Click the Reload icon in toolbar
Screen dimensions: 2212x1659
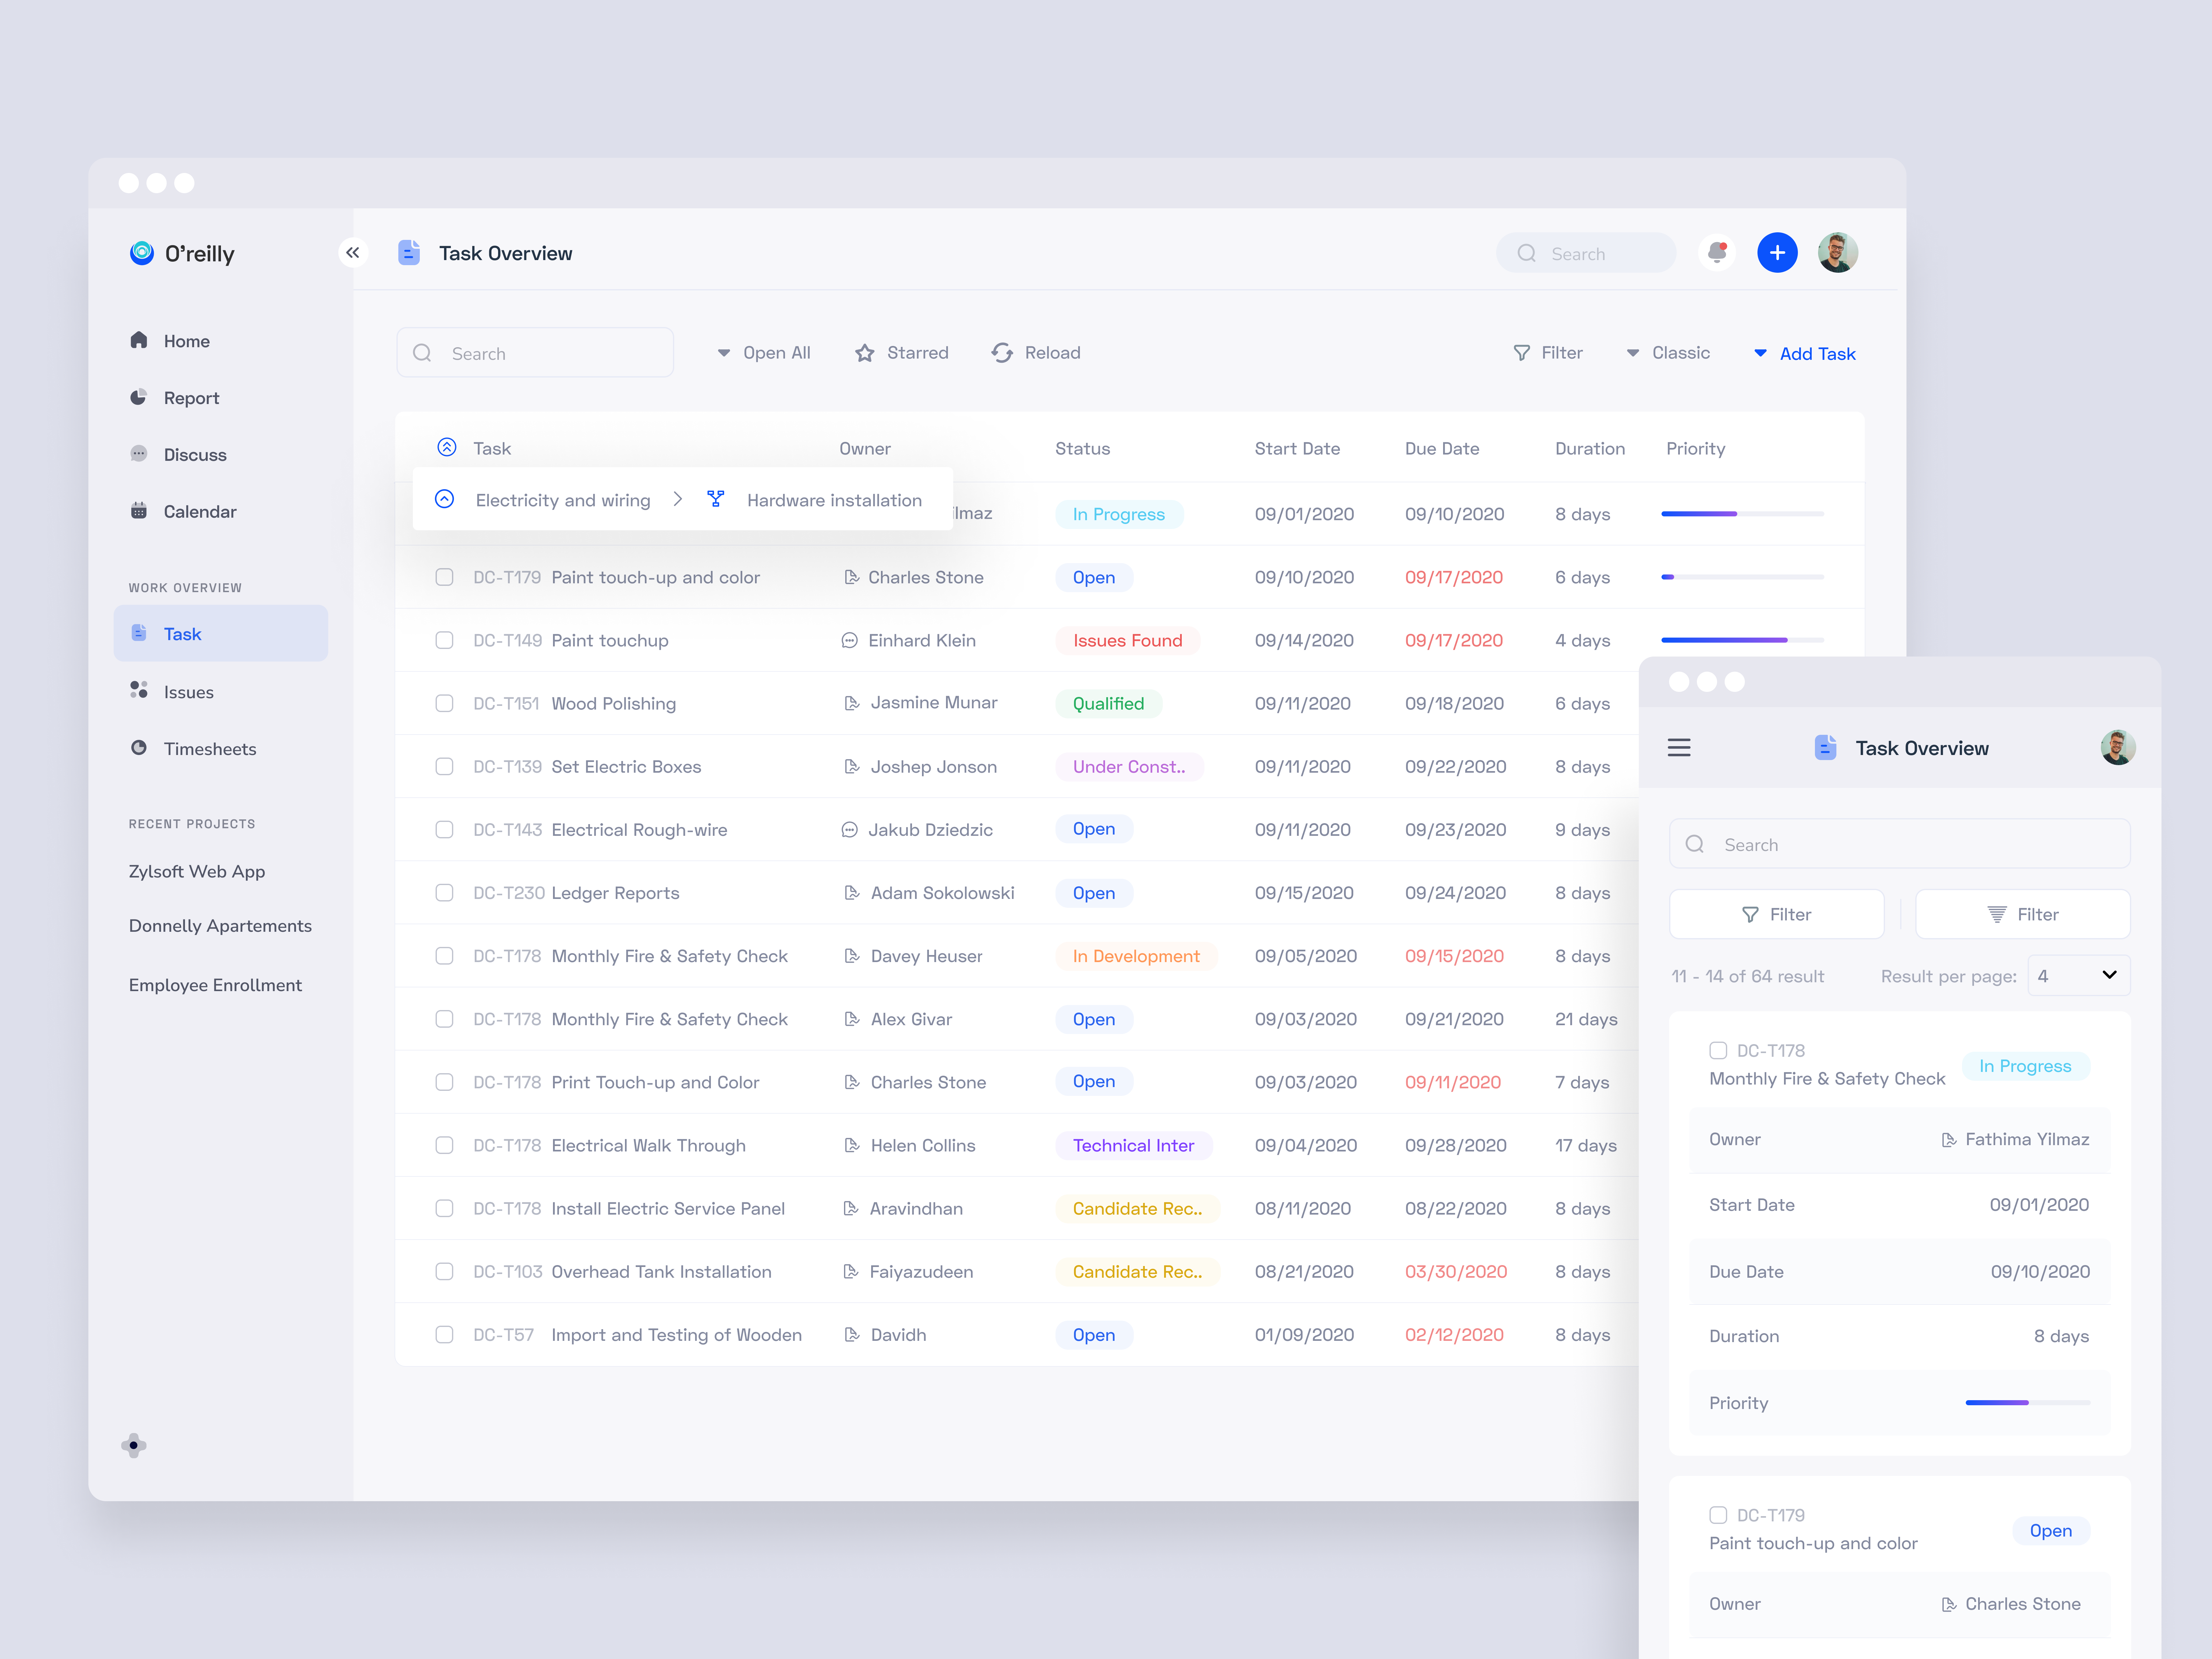coord(1002,353)
